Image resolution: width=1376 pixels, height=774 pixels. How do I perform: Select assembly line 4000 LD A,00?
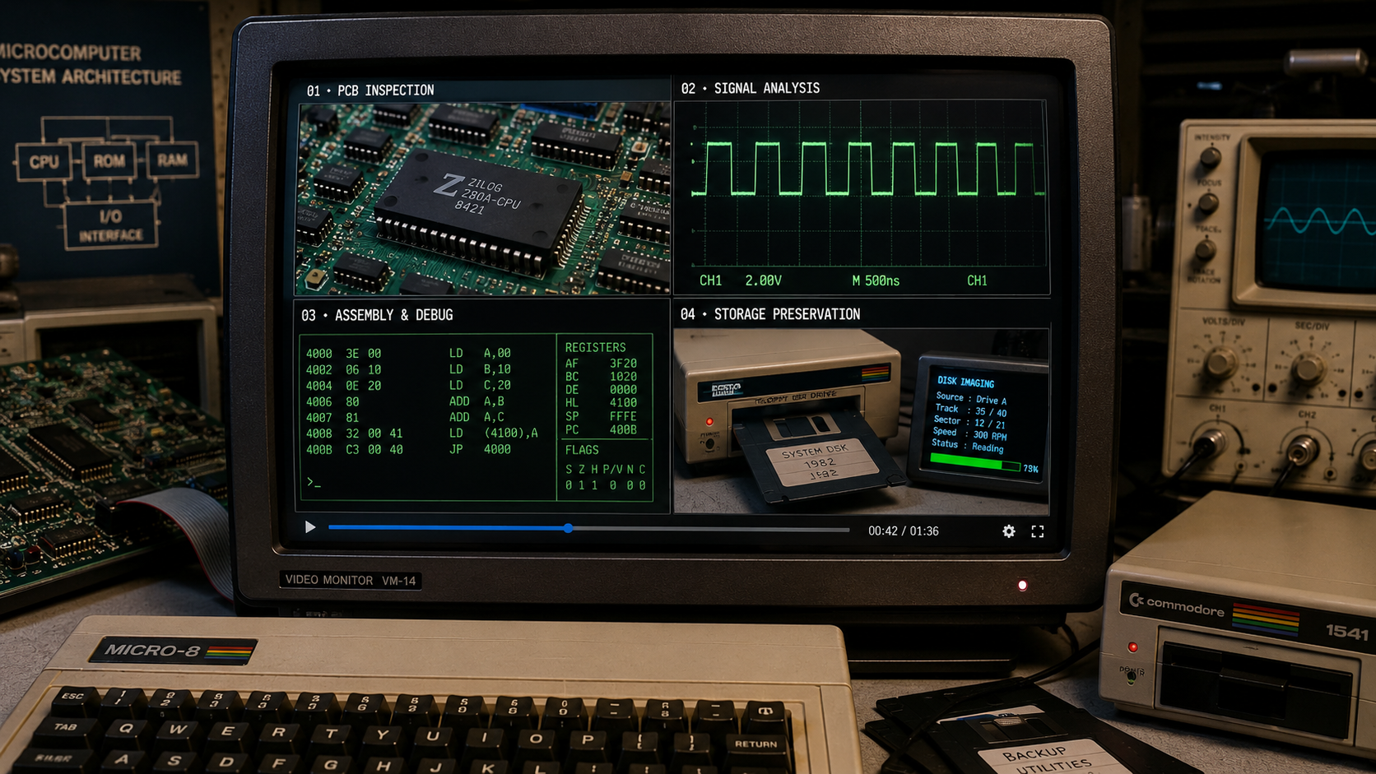click(x=408, y=353)
